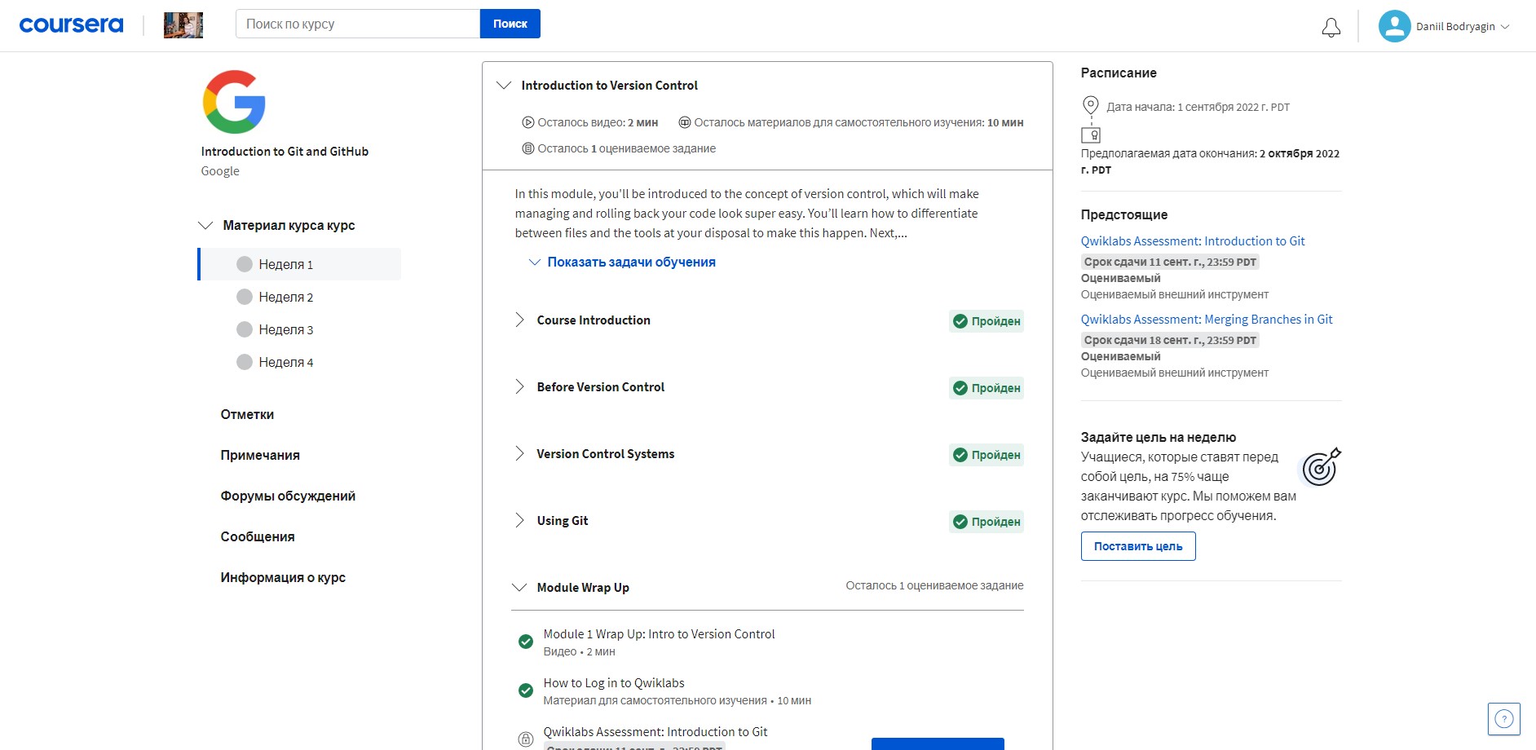This screenshot has height=750, width=1536.
Task: Click Пройден badge for Course Introduction
Action: tap(986, 321)
